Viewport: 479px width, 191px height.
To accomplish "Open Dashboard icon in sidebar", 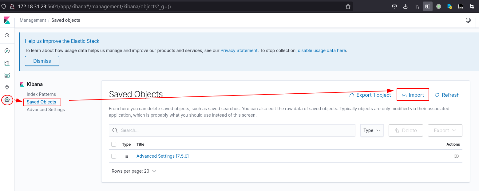I will (7, 75).
